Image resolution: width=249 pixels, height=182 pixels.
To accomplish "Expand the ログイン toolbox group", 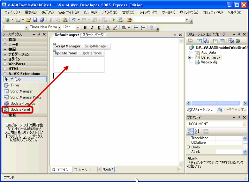I will [x=5, y=59].
